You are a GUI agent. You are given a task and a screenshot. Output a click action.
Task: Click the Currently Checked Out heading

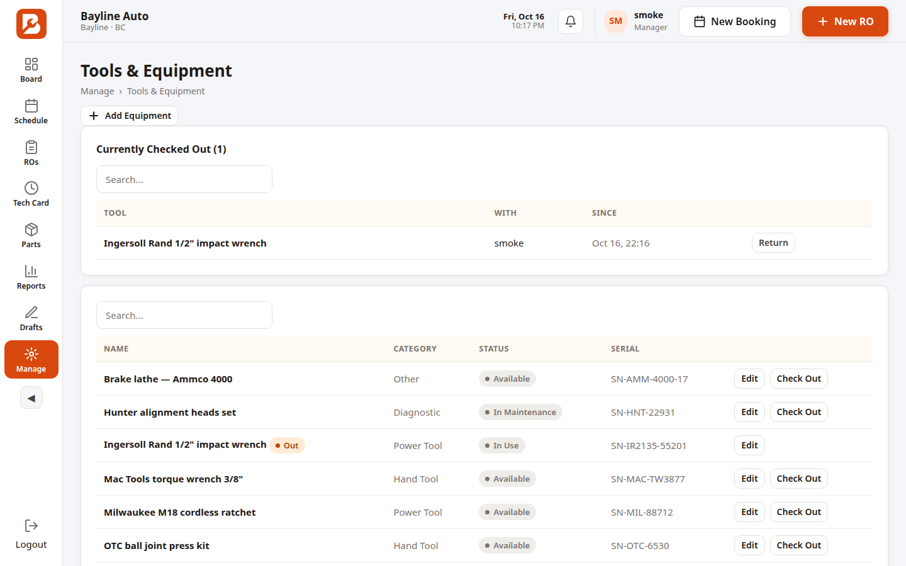161,149
